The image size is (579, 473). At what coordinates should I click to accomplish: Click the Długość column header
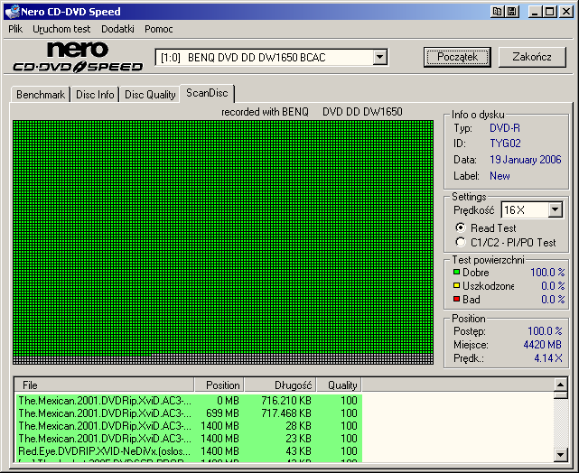(280, 385)
